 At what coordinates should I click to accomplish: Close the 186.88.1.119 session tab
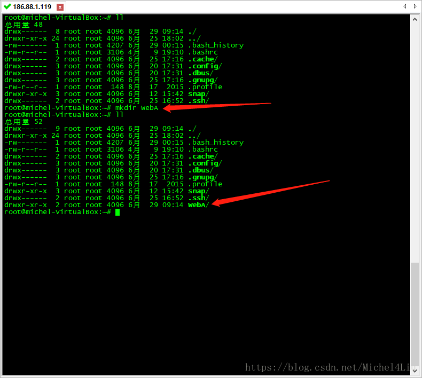(60, 7)
